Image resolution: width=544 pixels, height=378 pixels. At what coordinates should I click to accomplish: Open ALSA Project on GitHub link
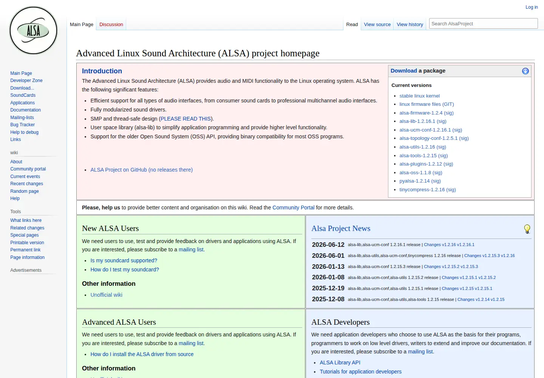click(142, 170)
